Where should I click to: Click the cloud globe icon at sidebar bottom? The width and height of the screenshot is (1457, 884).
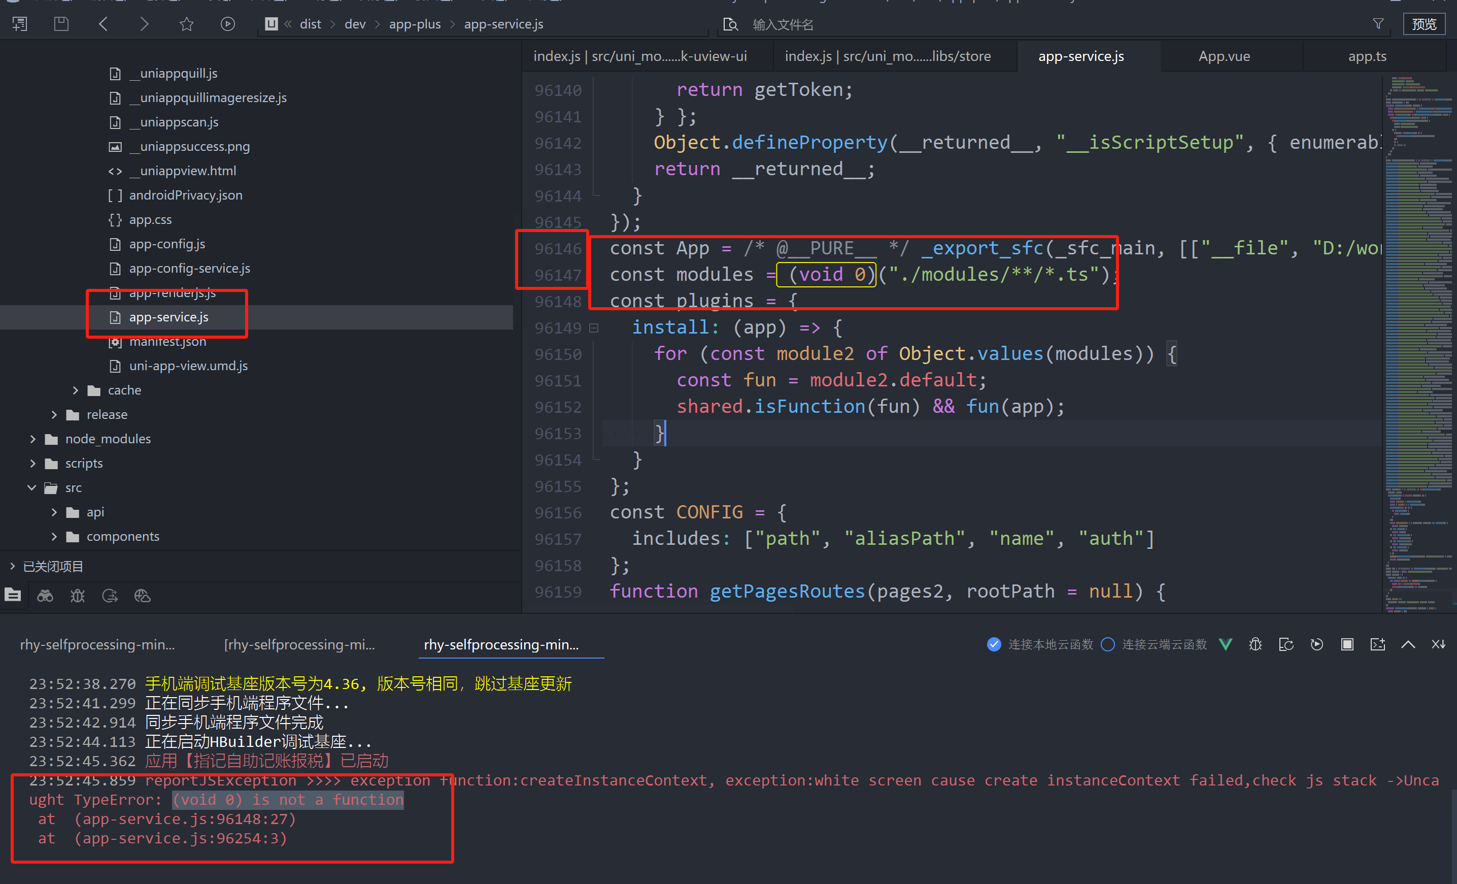143,595
